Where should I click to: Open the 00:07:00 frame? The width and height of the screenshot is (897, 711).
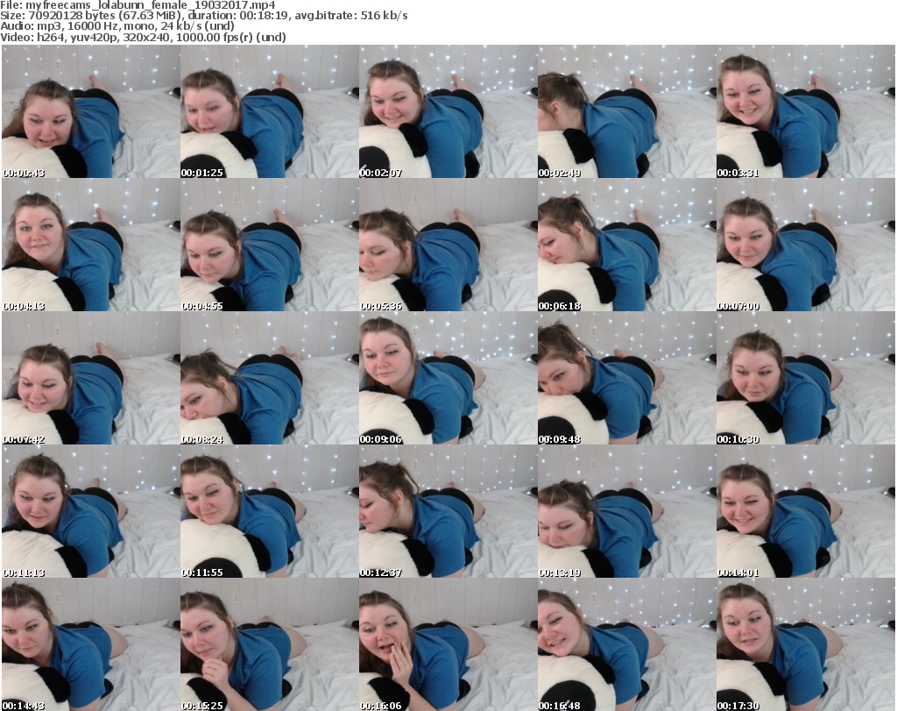[x=806, y=245]
